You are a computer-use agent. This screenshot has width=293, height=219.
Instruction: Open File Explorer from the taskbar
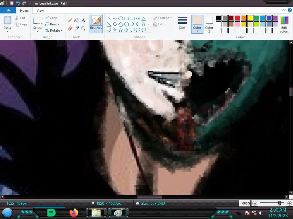pos(96,213)
